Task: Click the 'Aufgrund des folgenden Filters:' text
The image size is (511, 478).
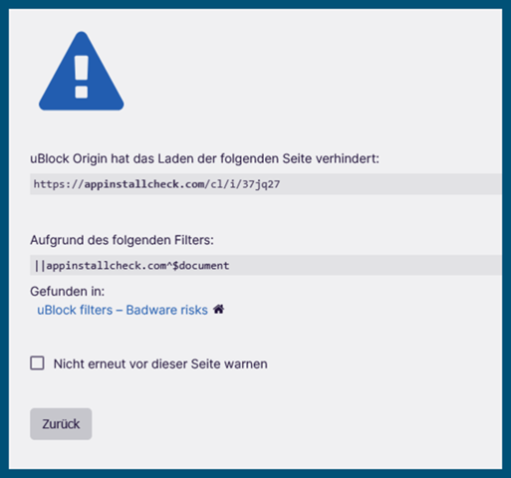Action: 122,240
